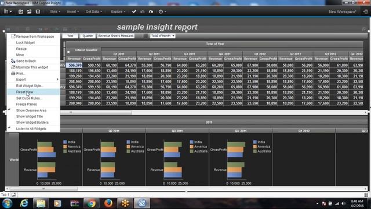Image resolution: width=371 pixels, height=209 pixels.
Task: Click the green Australia legend swatch in Q4 2011 chart
Action: point(255,151)
